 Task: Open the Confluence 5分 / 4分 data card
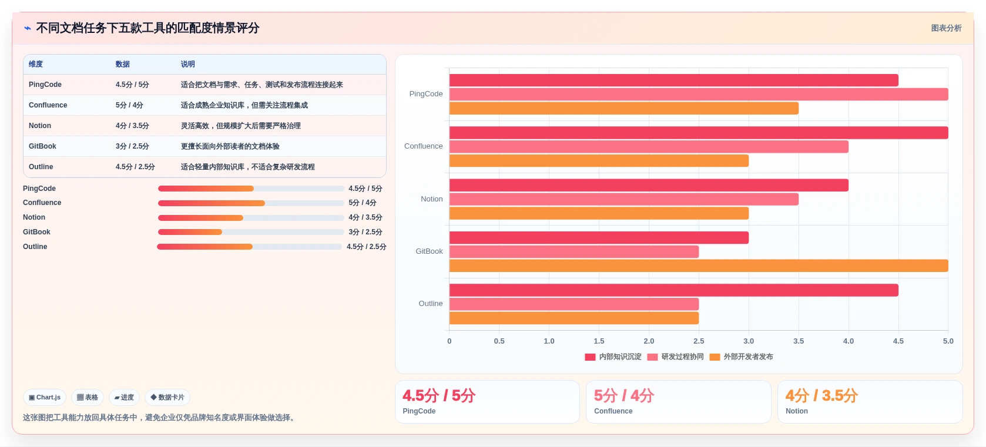679,402
